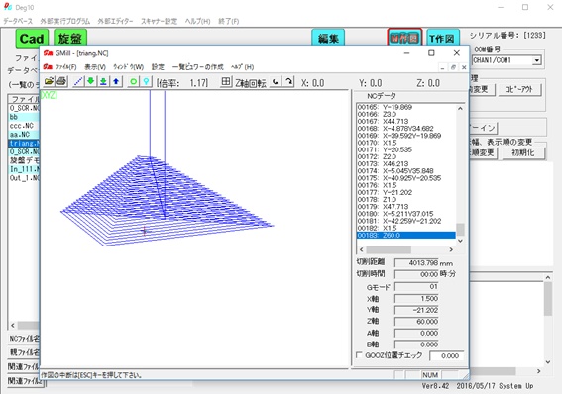Click the 切削距離 value field
The image size is (562, 394).
coord(416,263)
